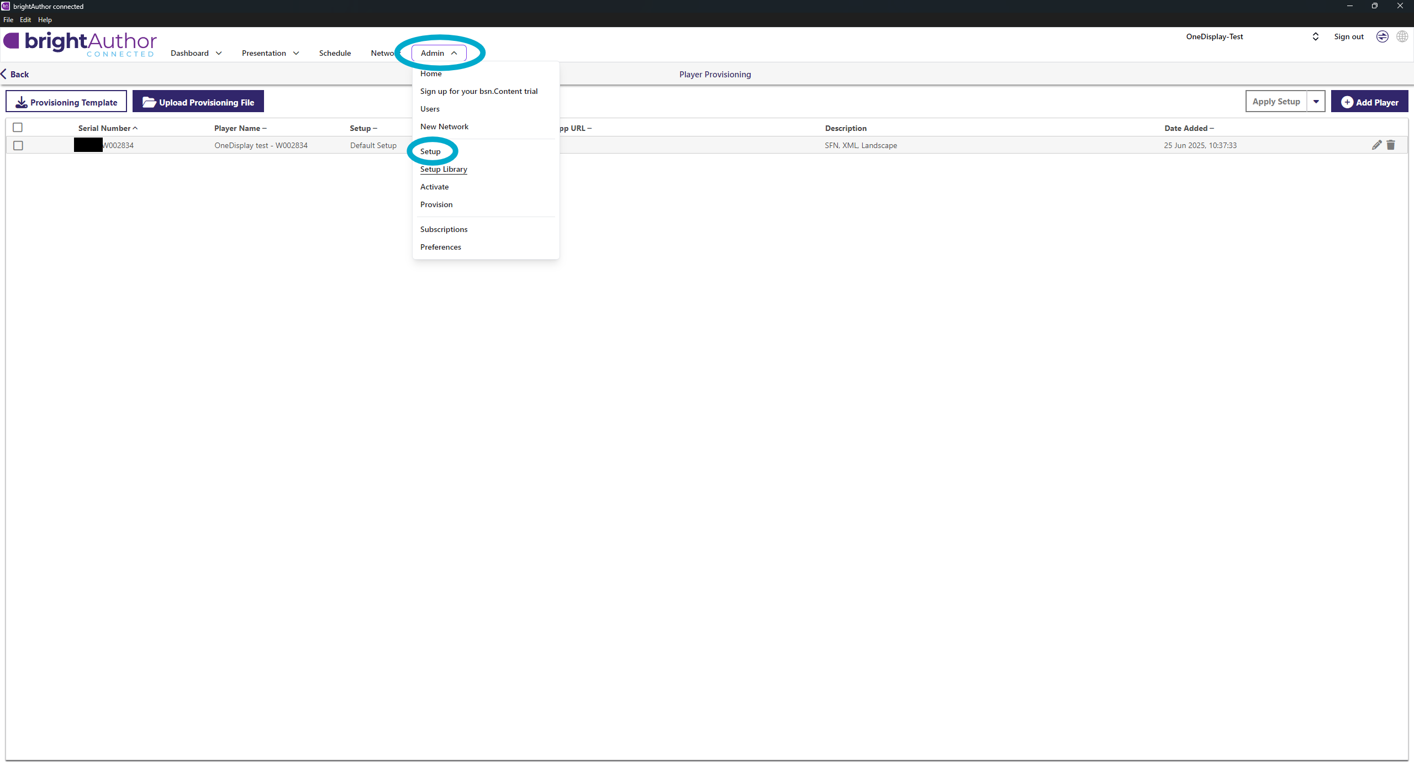1414x769 pixels.
Task: Choose Provision in the Admin menu
Action: (x=436, y=204)
